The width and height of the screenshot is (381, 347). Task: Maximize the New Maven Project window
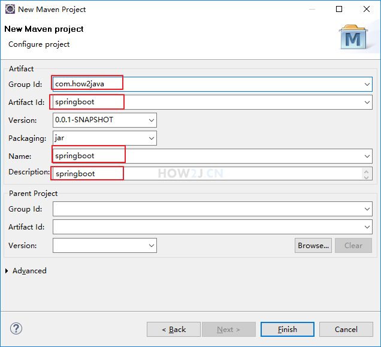coord(339,9)
